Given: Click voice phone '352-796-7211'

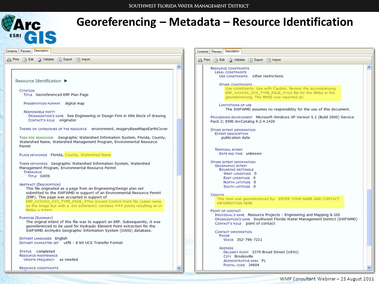Looking at the screenshot, I should tap(249, 240).
